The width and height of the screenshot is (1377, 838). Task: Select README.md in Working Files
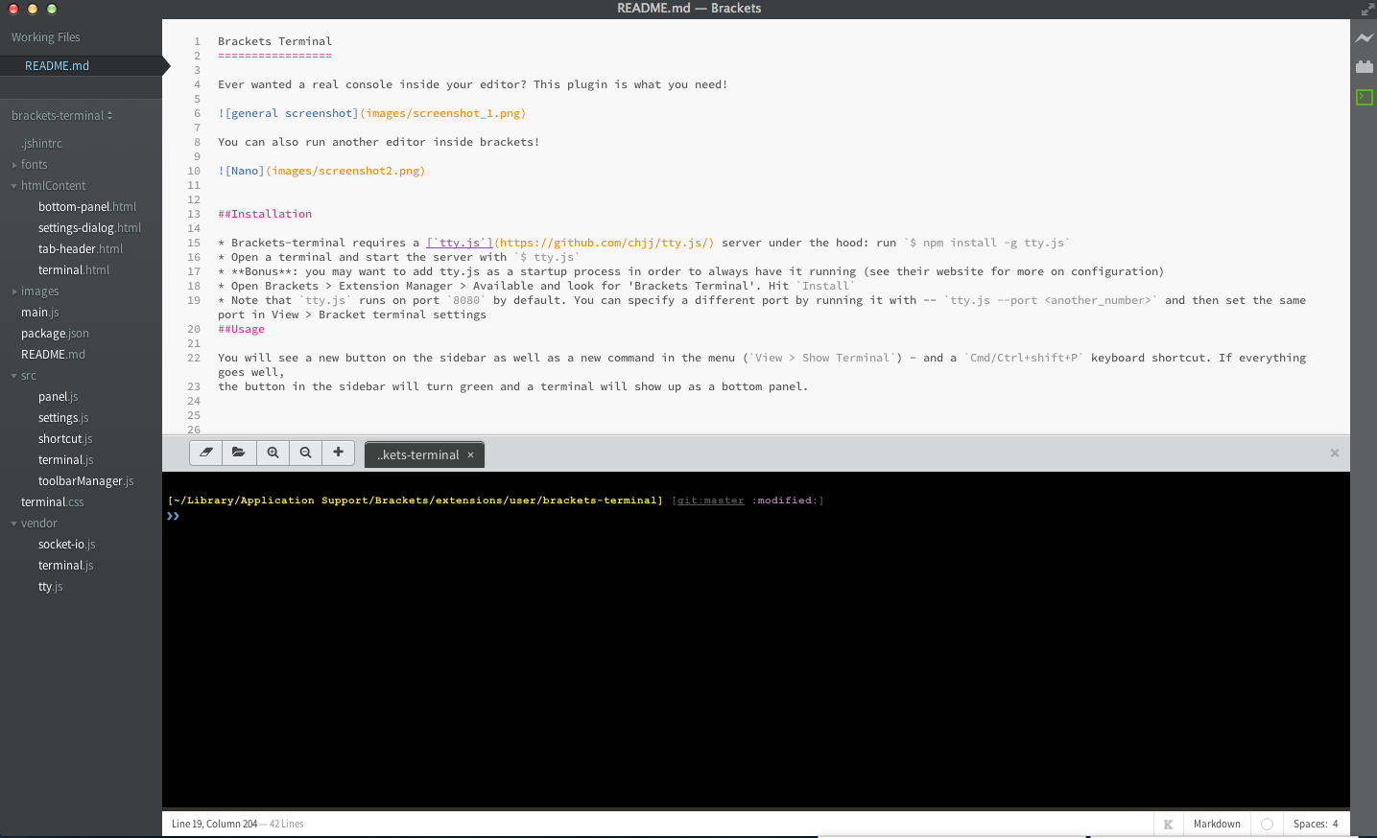pos(57,66)
